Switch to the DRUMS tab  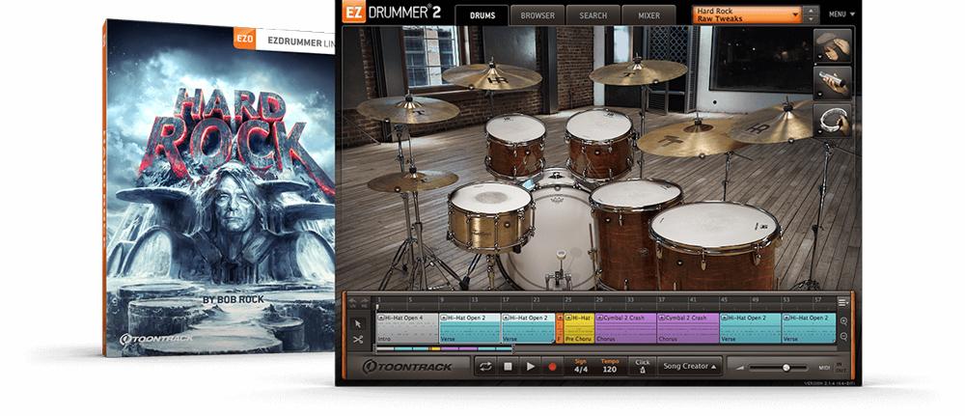point(482,14)
